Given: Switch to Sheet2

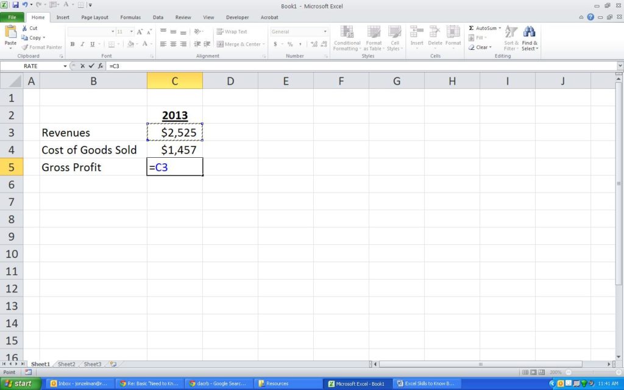Looking at the screenshot, I should point(66,364).
